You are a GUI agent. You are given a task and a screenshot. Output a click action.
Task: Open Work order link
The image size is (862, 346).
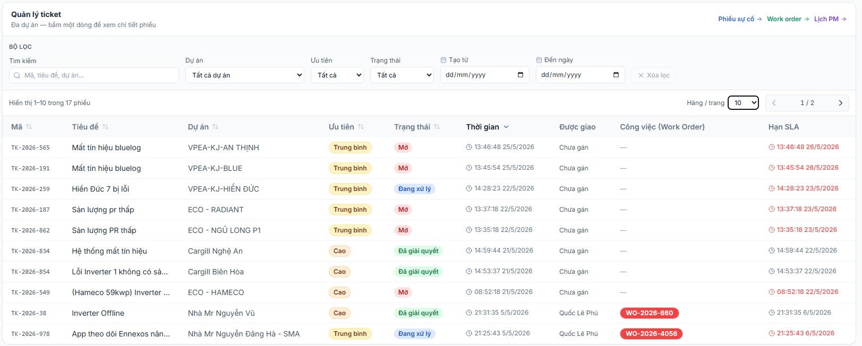pyautogui.click(x=788, y=19)
